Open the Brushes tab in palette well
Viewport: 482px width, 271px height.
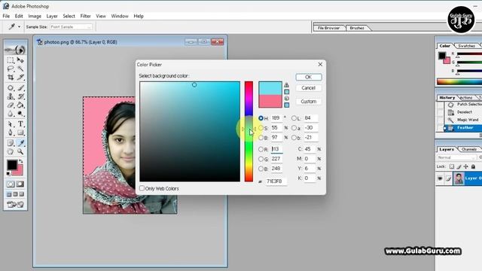pos(357,28)
